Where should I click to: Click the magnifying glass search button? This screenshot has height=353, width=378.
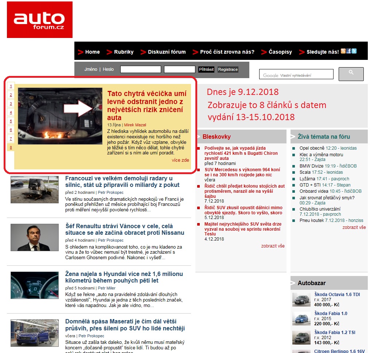pyautogui.click(x=351, y=74)
